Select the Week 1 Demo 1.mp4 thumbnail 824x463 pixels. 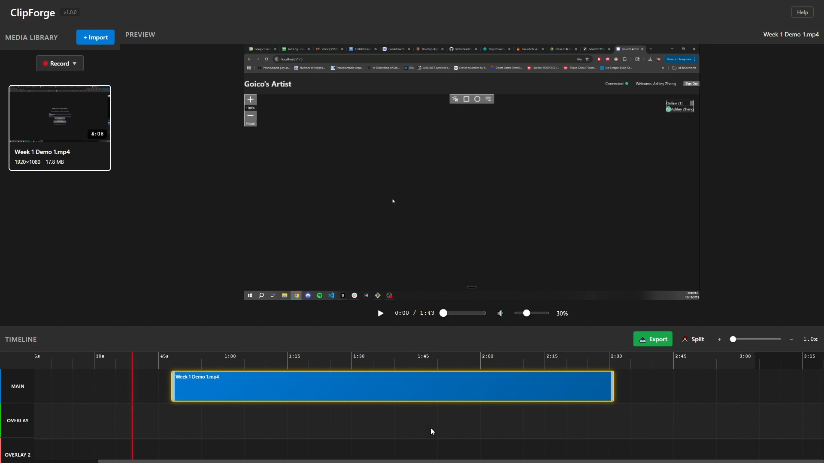coord(59,114)
